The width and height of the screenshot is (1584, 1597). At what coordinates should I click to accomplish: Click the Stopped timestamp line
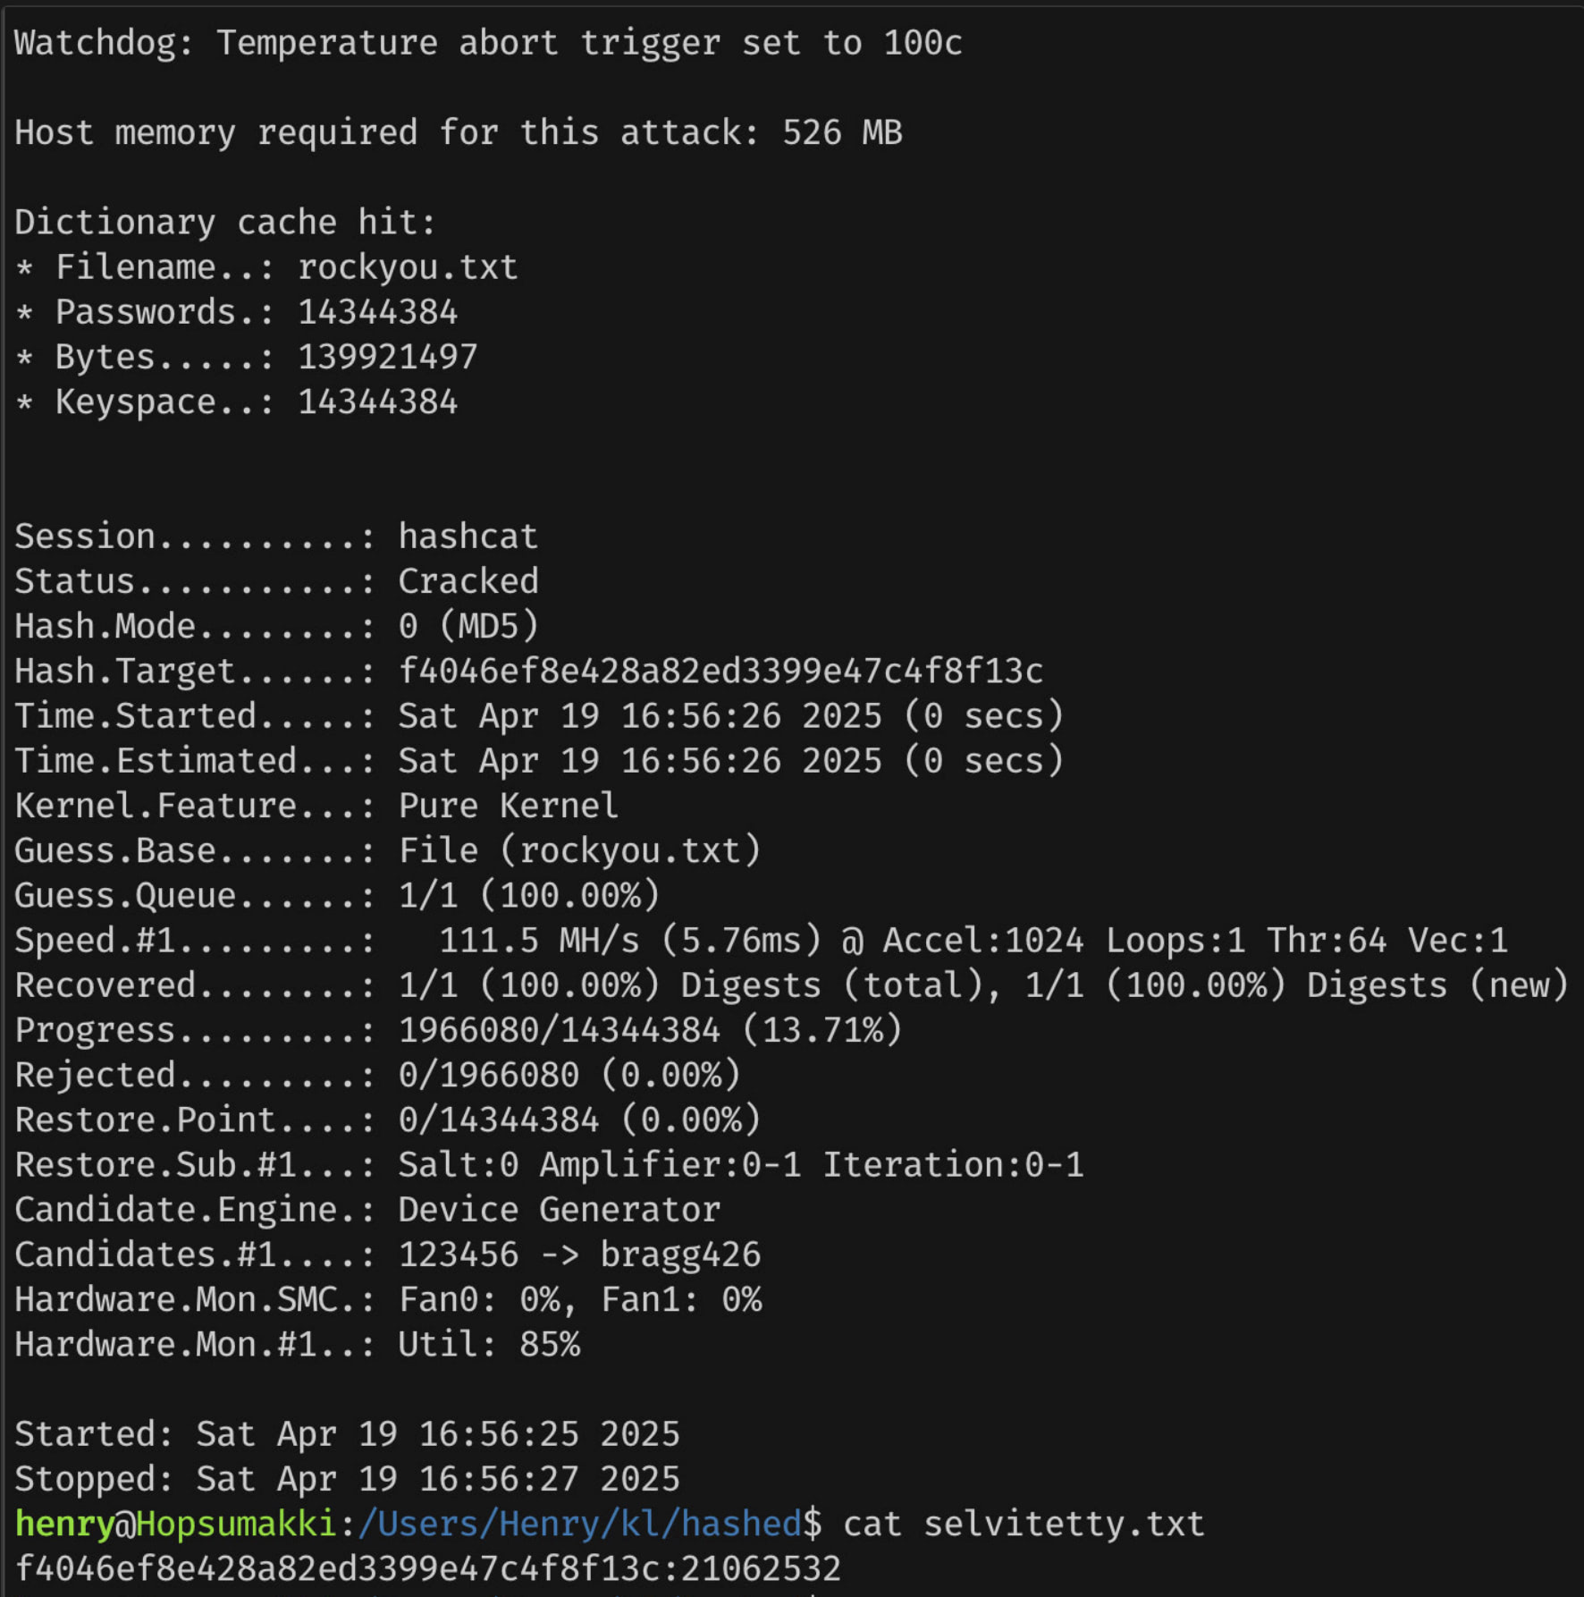point(347,1479)
